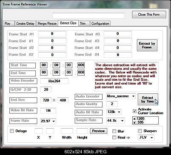
Task: Enable the Delogo checkbox
Action: (x=12, y=131)
